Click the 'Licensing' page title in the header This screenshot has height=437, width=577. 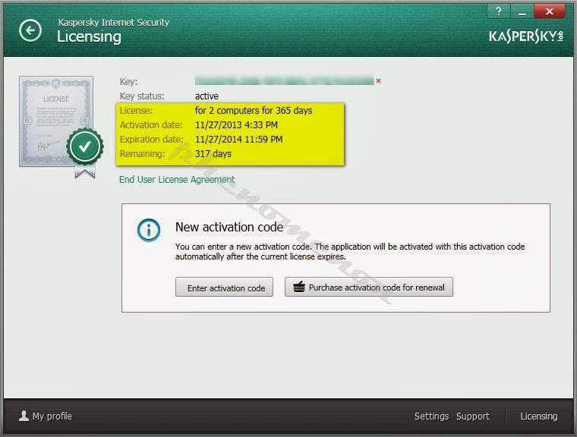[89, 36]
